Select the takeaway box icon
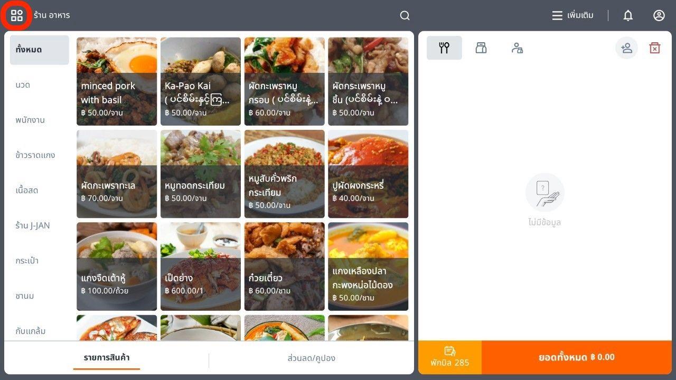 coord(481,48)
